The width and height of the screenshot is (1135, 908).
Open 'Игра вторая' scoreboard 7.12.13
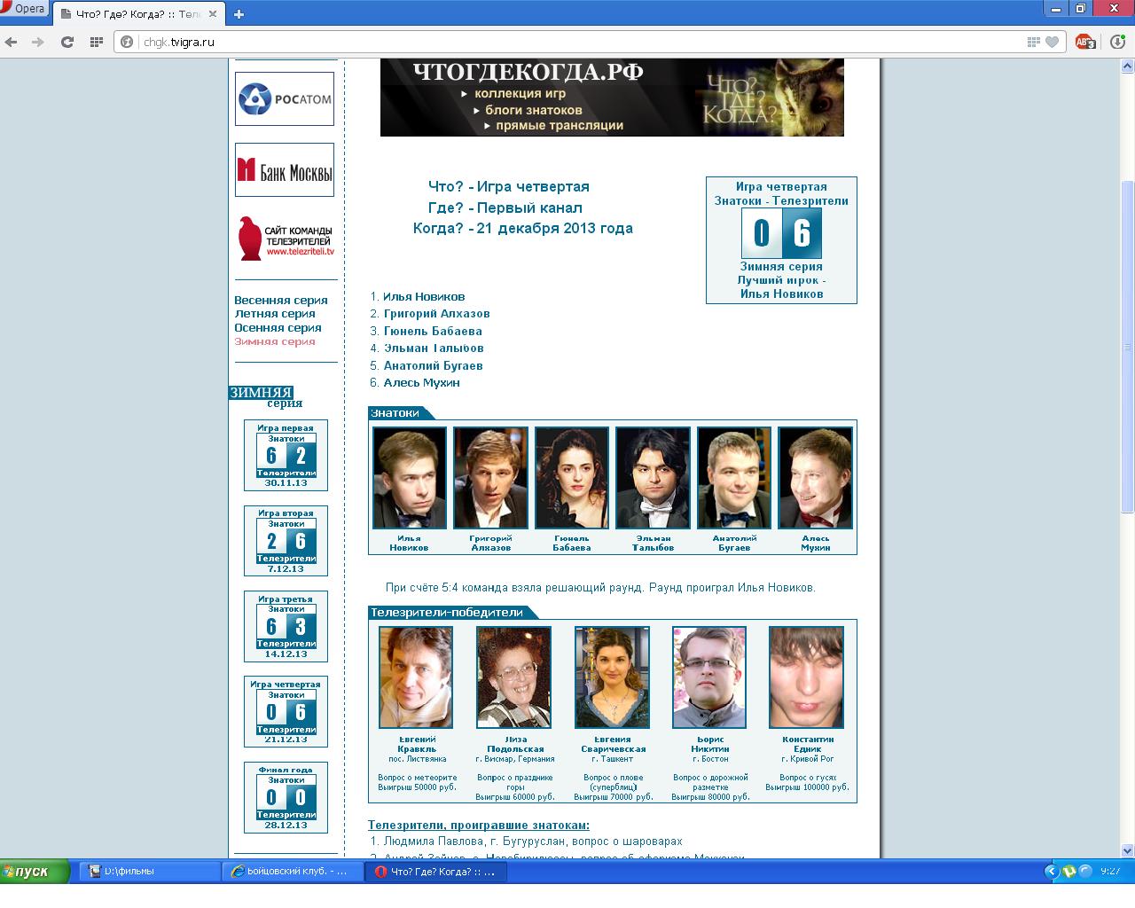[x=286, y=541]
